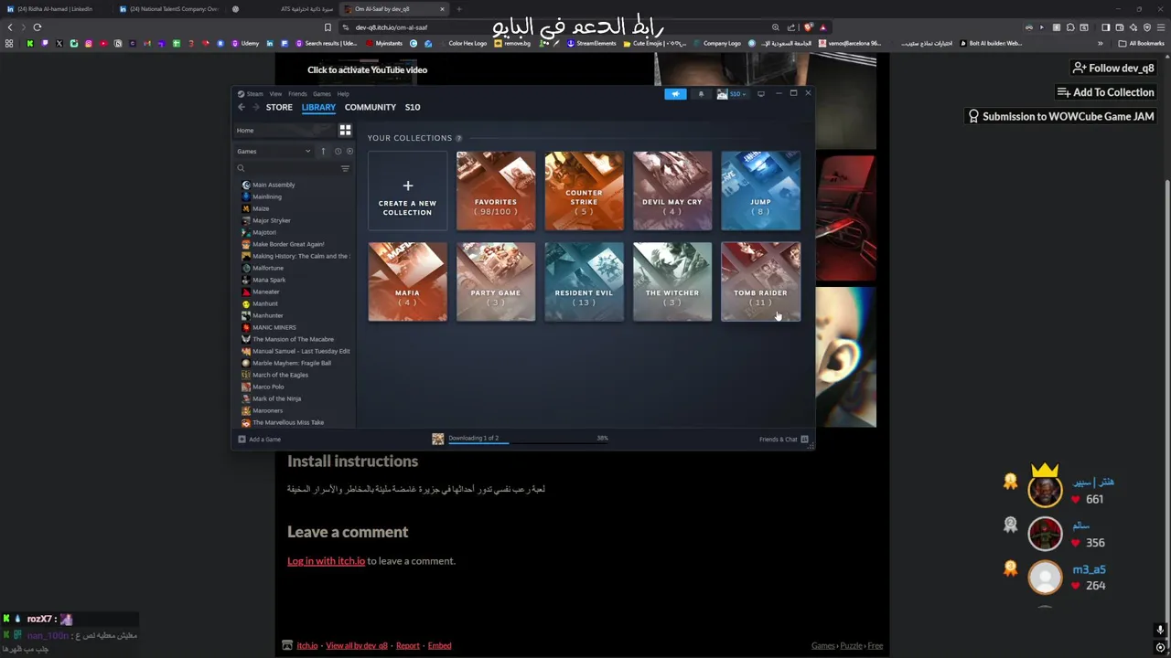1171x658 pixels.
Task: Open the Mafia collection
Action: [407, 281]
